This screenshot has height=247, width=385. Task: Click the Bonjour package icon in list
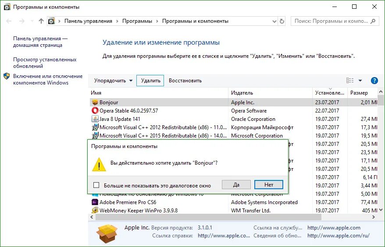tap(95, 102)
